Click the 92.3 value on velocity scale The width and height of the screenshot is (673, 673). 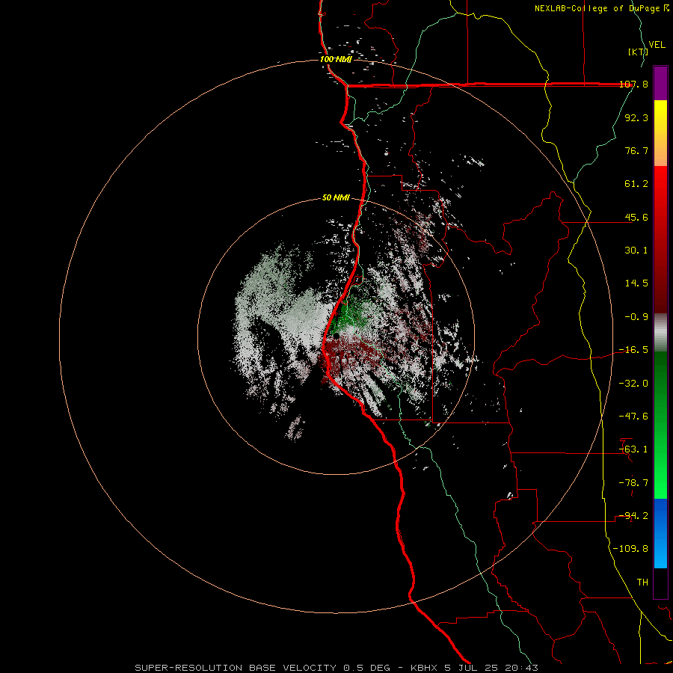(x=636, y=117)
